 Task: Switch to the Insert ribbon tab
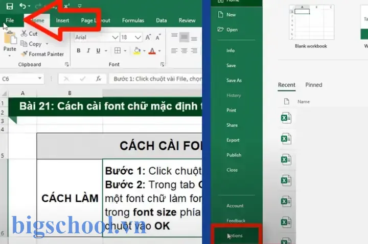pyautogui.click(x=62, y=20)
